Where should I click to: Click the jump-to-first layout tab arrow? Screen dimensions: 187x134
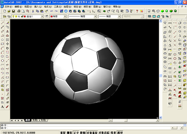pos(12,120)
